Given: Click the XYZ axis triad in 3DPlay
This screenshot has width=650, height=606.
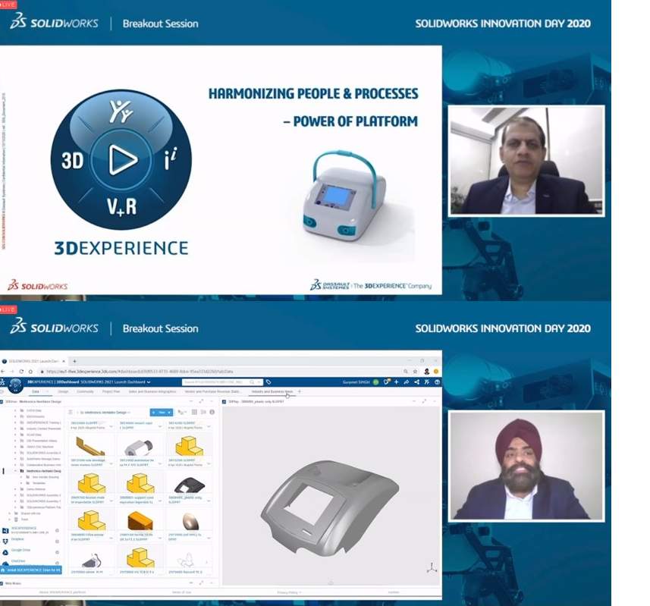Looking at the screenshot, I should [x=432, y=567].
